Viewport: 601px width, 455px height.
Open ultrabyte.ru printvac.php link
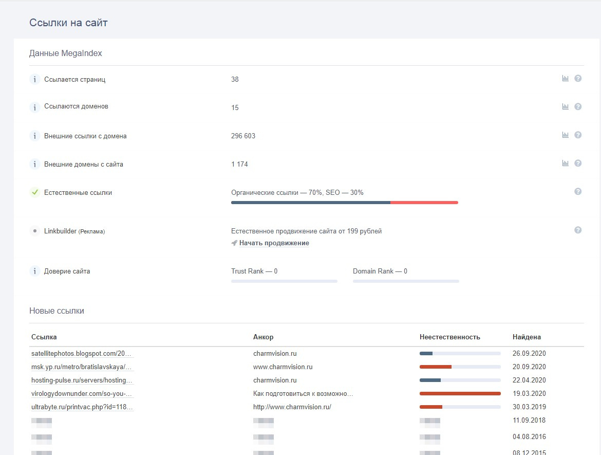(82, 407)
